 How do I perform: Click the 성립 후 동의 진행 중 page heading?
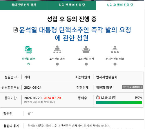pos(72,19)
